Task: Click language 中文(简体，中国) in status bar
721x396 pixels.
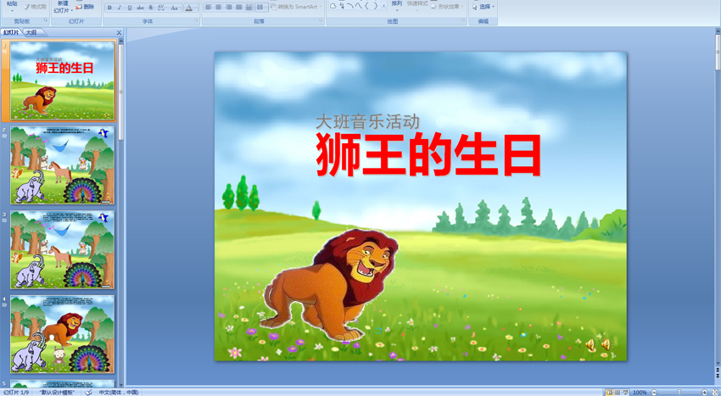Action: click(119, 393)
